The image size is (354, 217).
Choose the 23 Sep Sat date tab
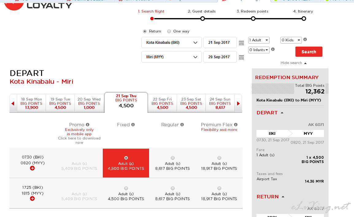[191, 103]
